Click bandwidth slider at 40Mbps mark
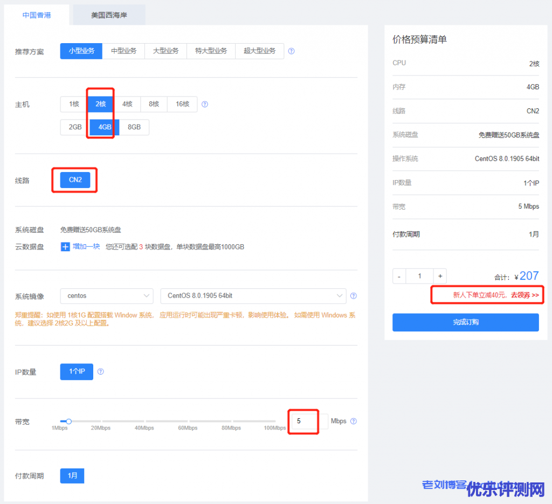 tap(144, 422)
